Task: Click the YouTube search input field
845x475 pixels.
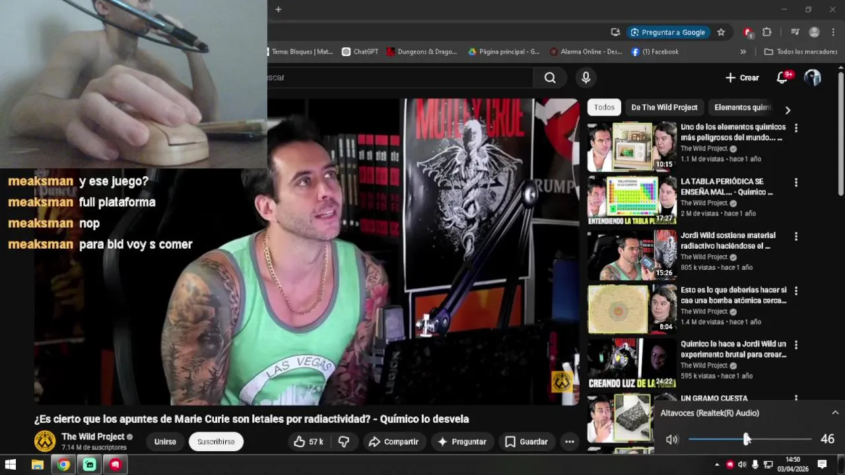Action: pos(400,77)
